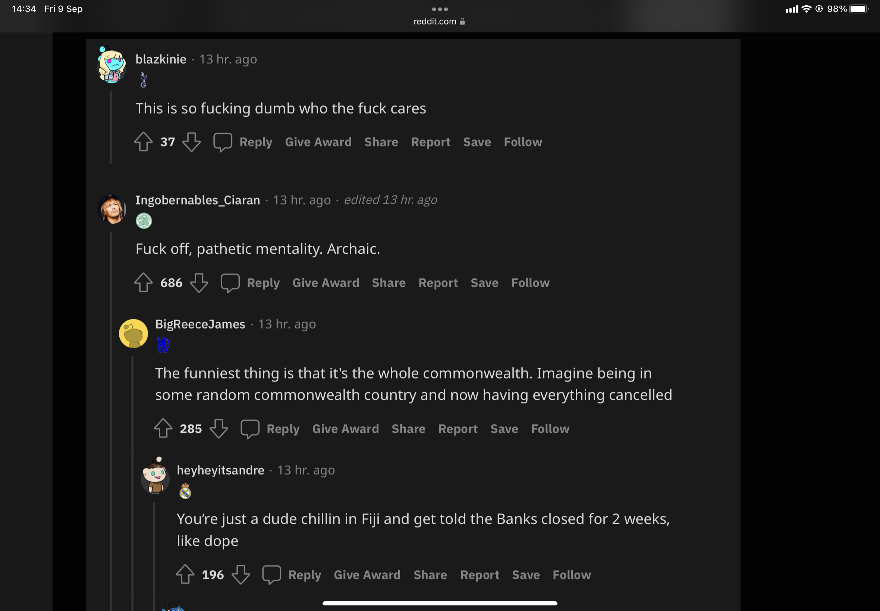View BigReeceJames's avatar profile
Image resolution: width=880 pixels, height=611 pixels.
tap(133, 333)
